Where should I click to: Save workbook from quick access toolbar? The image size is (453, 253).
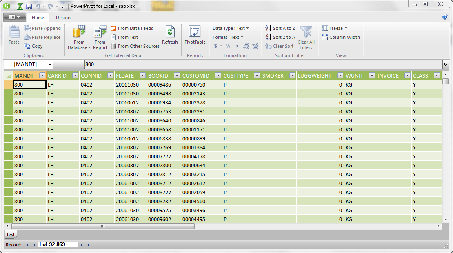(29, 6)
